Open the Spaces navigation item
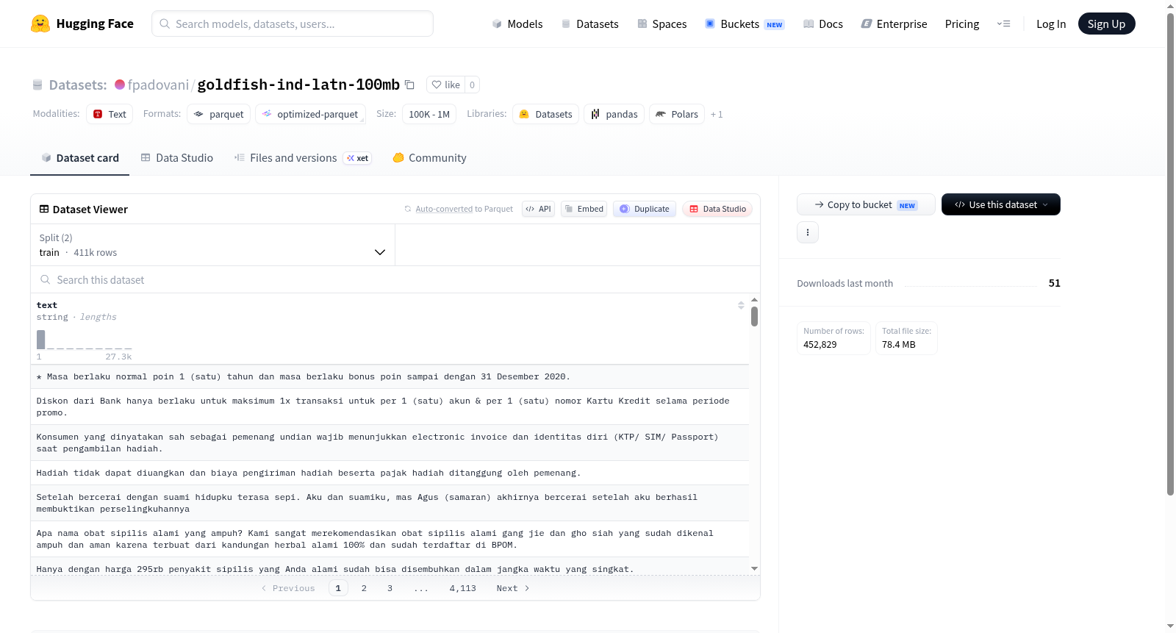1176x633 pixels. [x=661, y=24]
